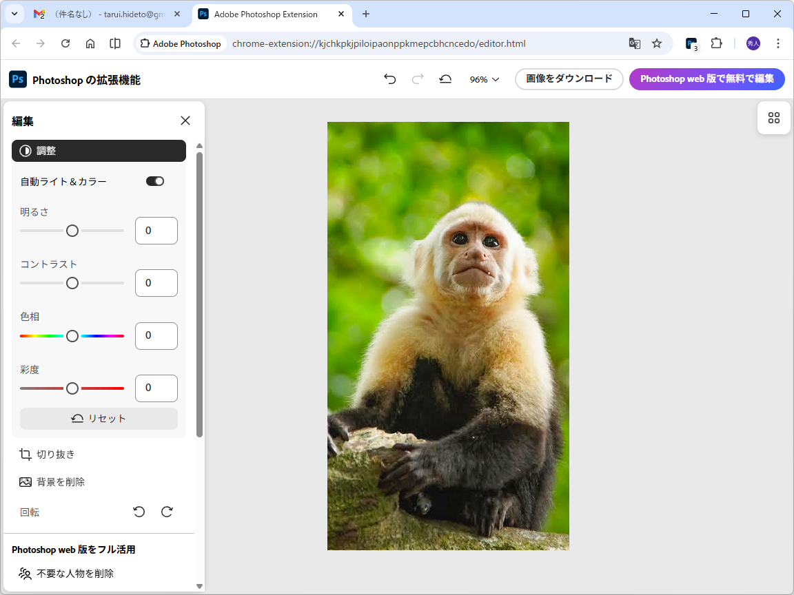Click the panel scrollbar down arrow
The image size is (794, 595).
pyautogui.click(x=199, y=587)
